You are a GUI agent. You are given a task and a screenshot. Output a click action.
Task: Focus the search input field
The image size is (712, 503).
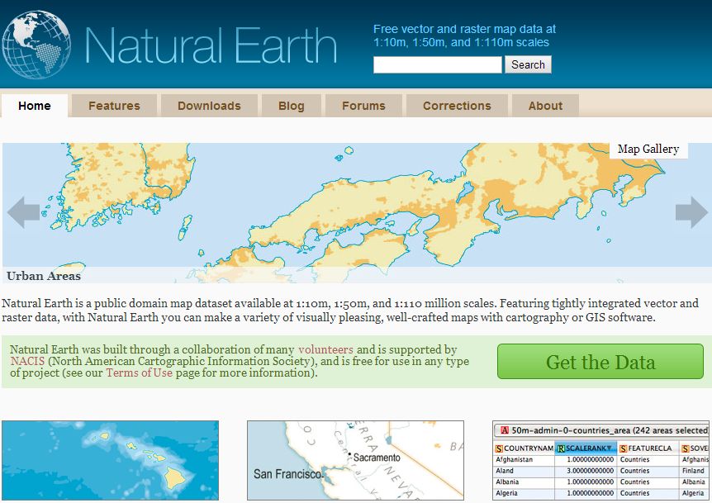pyautogui.click(x=438, y=64)
